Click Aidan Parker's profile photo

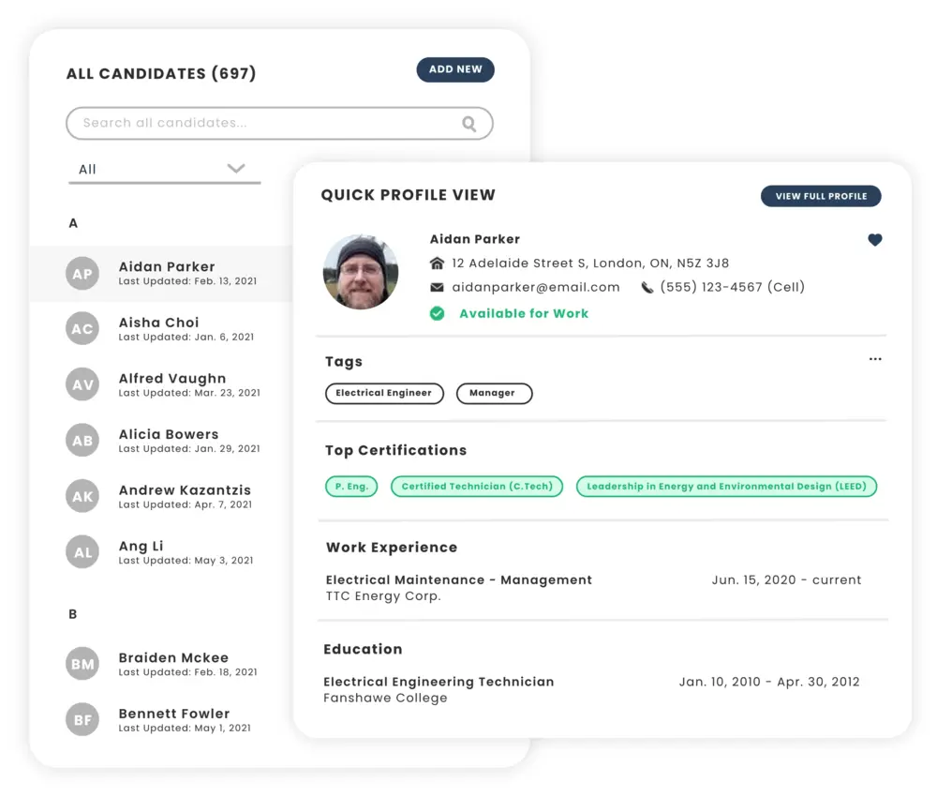tap(361, 272)
